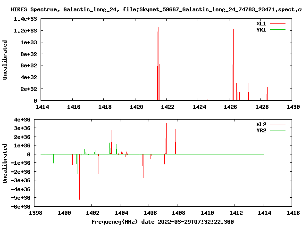Click the 1398 x-axis tick label
The image size is (302, 226).
(35, 213)
